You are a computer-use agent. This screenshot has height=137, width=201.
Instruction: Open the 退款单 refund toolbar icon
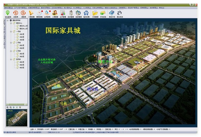pyautogui.click(x=23, y=13)
